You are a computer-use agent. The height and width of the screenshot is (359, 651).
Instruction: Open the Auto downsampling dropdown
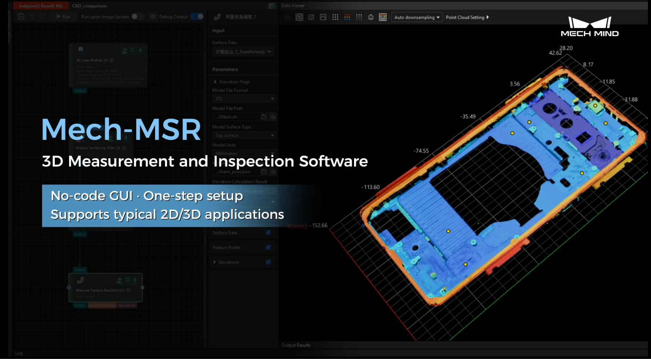pos(417,17)
